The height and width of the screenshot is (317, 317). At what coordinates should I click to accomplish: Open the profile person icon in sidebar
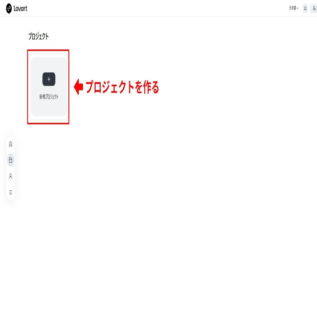tap(11, 176)
